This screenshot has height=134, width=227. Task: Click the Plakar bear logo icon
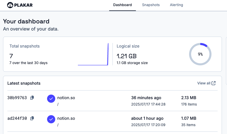tap(10, 5)
